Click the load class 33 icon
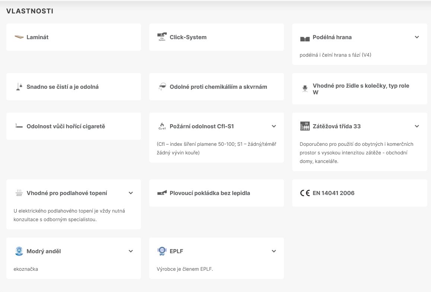Image resolution: width=431 pixels, height=292 pixels. [x=305, y=126]
